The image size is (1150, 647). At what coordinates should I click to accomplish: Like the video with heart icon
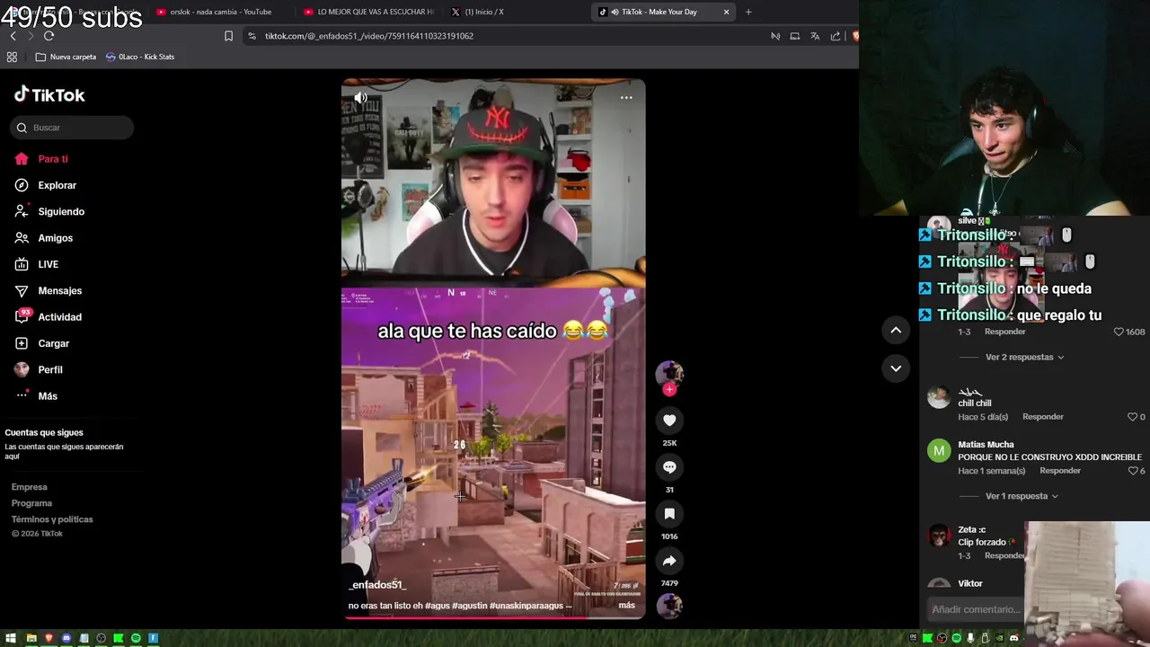pos(669,421)
